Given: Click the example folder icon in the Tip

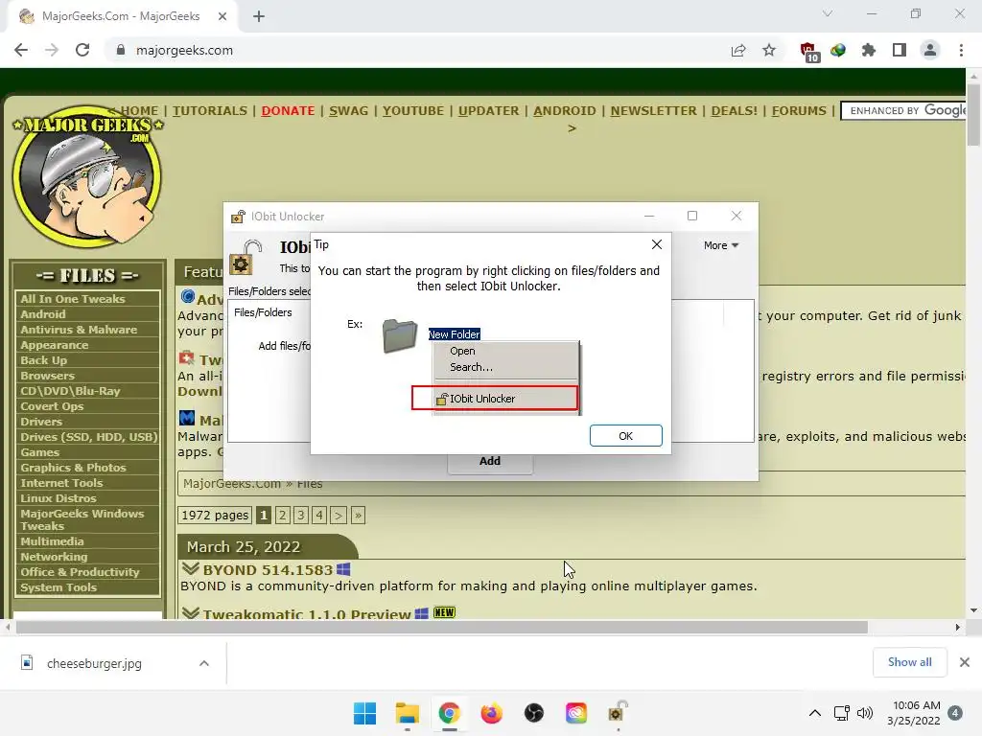Looking at the screenshot, I should [x=400, y=335].
